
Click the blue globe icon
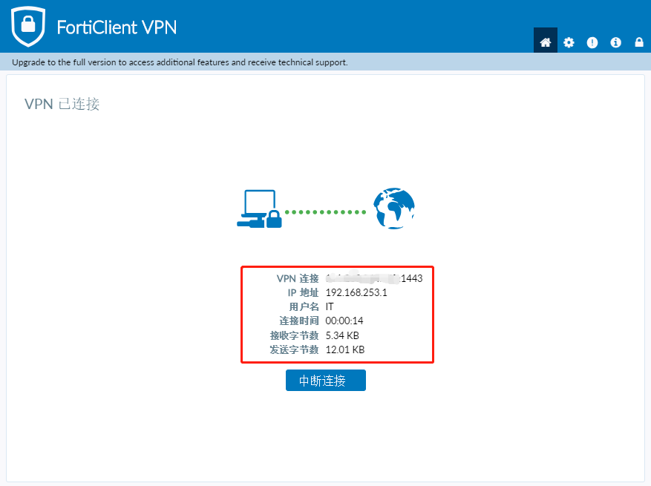pos(394,208)
